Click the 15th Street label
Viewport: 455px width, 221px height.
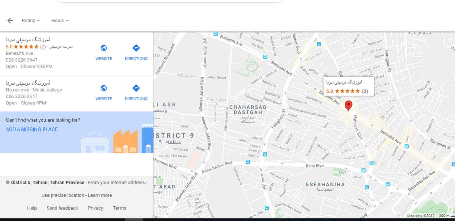tap(180, 150)
